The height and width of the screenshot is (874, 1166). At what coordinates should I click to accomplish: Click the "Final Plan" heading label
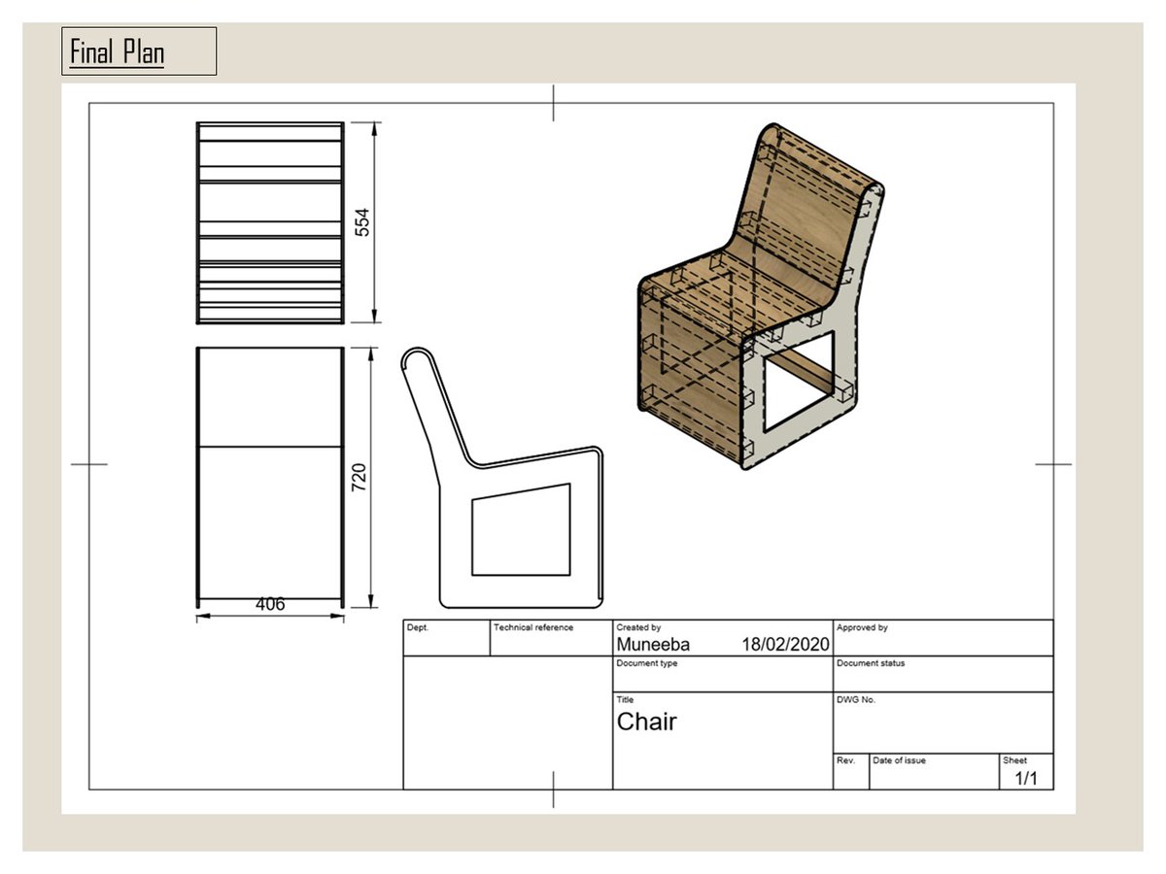click(117, 51)
